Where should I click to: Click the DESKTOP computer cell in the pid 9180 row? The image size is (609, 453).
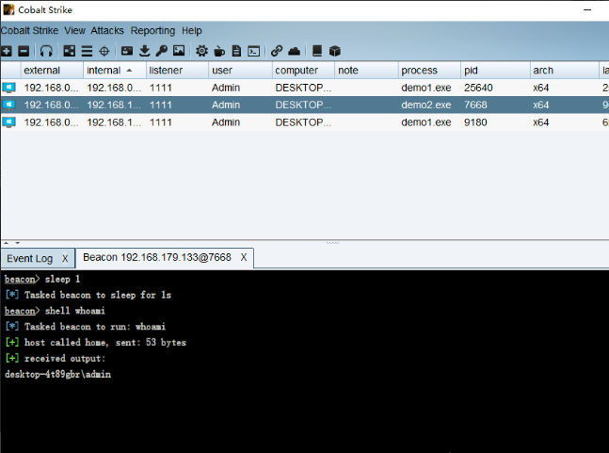tap(303, 122)
